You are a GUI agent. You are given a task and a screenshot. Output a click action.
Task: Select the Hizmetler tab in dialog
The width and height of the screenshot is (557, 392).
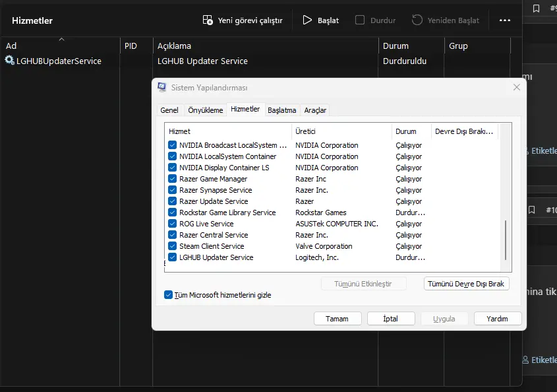click(245, 109)
